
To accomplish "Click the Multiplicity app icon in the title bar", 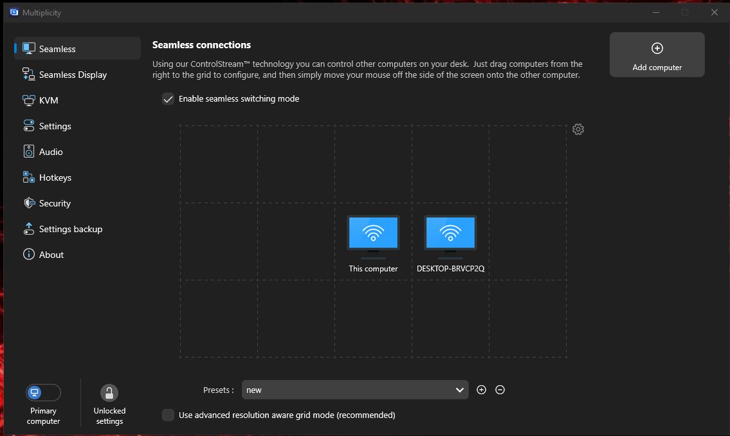I will tap(14, 12).
